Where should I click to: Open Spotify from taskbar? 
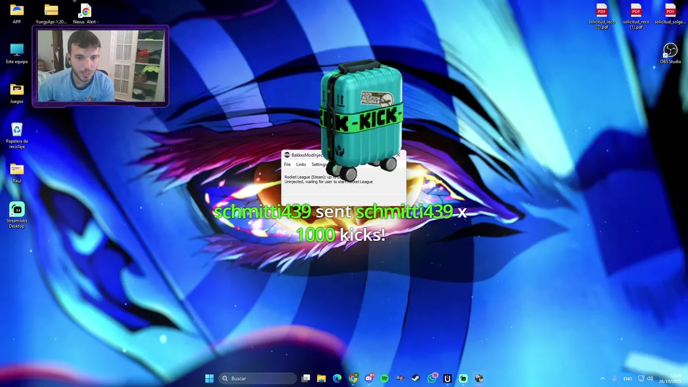coord(384,378)
